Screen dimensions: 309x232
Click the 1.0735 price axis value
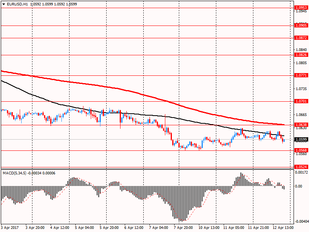coord(302,89)
